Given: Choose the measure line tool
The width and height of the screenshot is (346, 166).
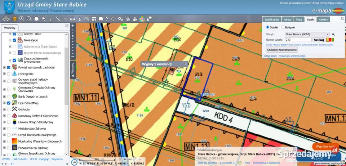Looking at the screenshot, I should click(58, 19).
